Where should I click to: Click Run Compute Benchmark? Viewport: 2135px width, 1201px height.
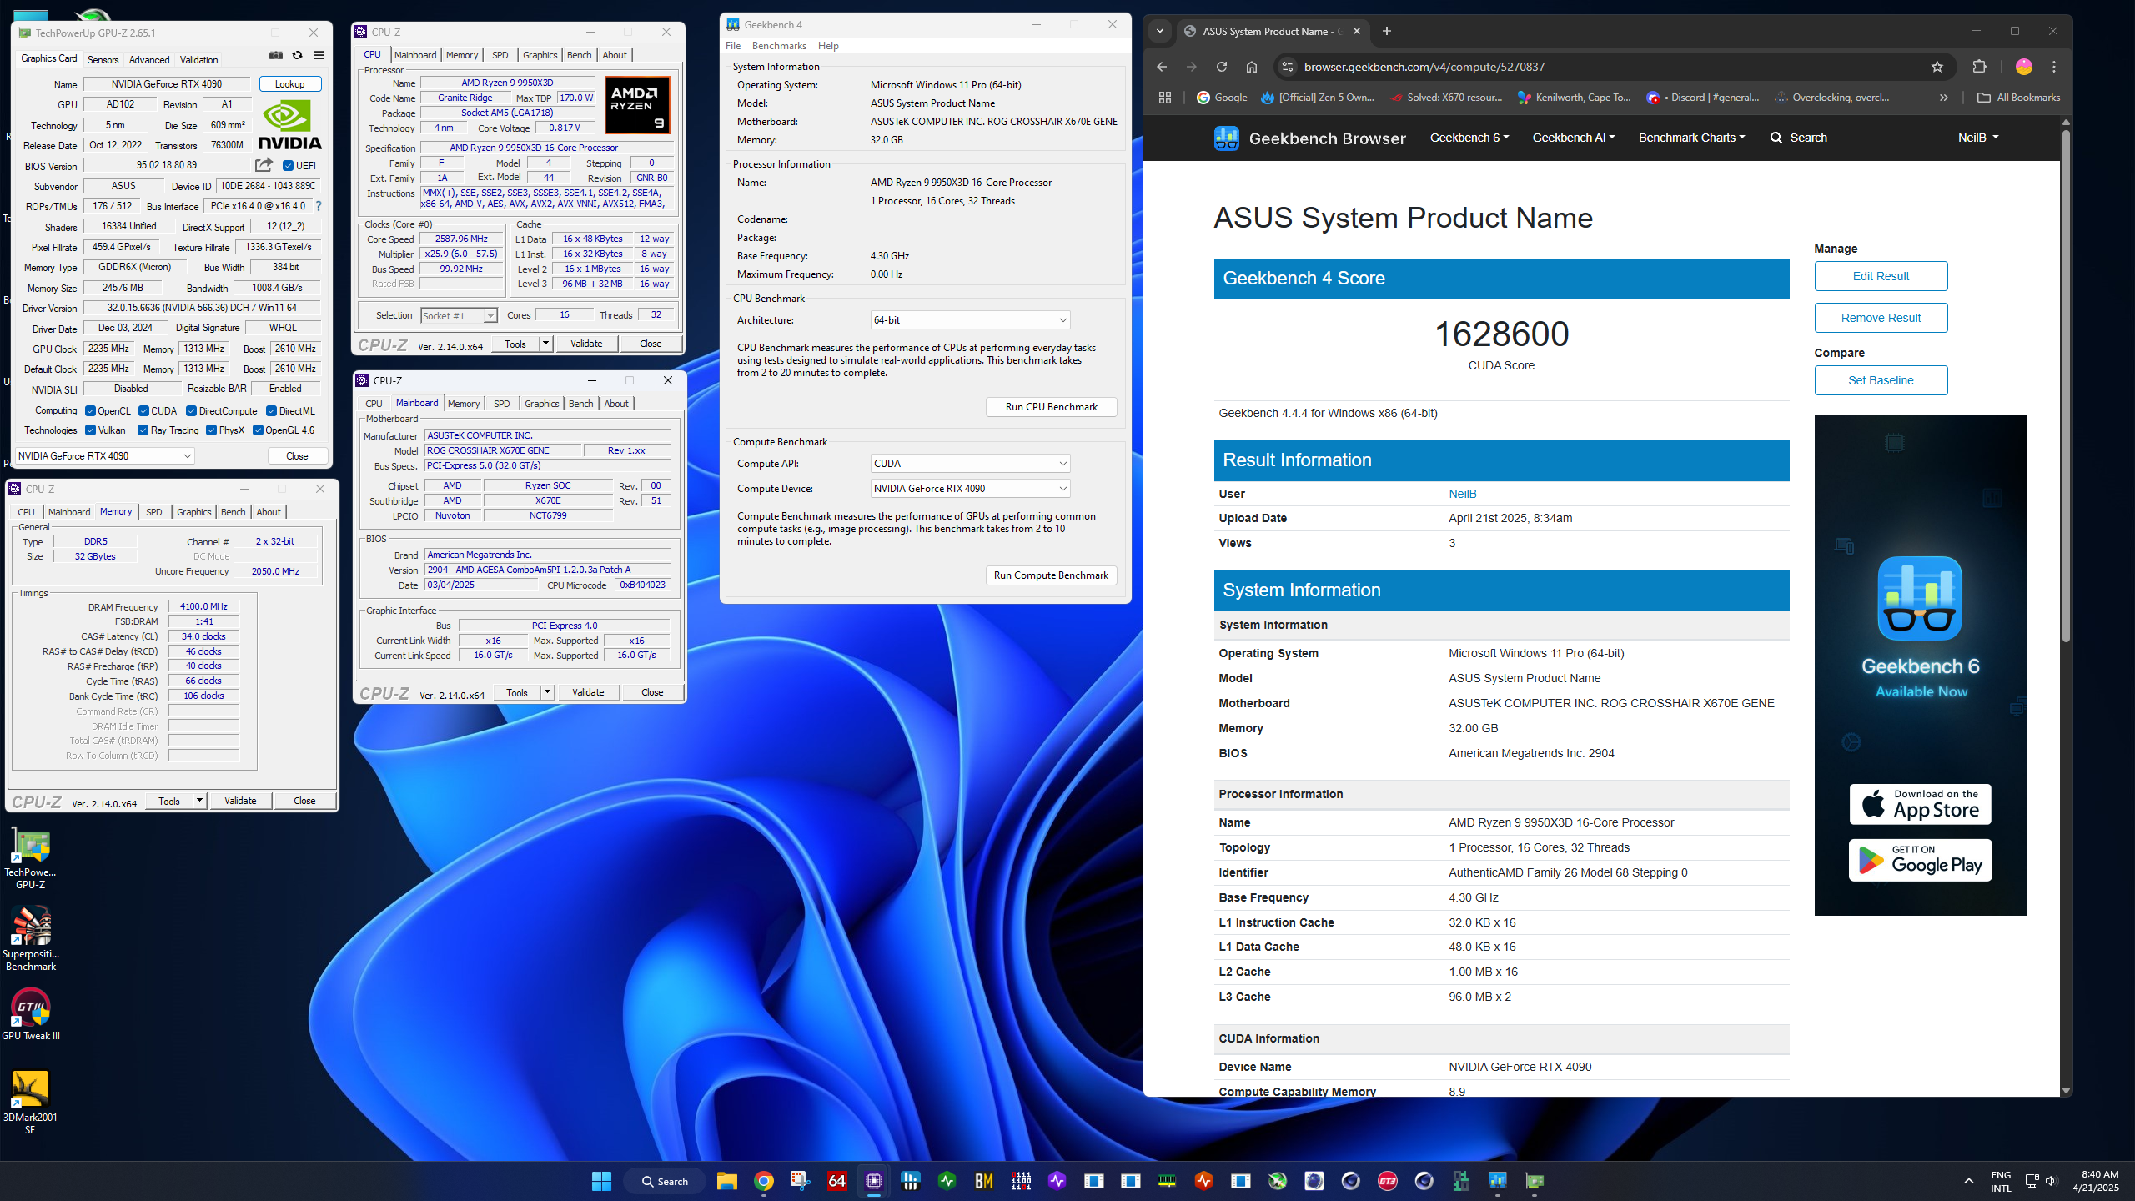(x=1051, y=575)
